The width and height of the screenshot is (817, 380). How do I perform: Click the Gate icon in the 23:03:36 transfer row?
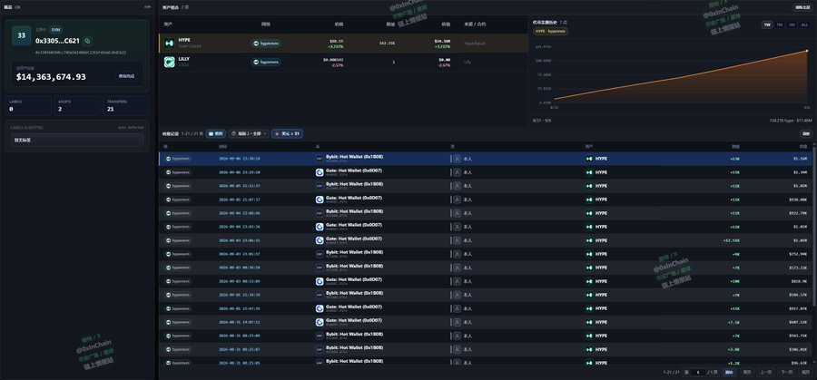(320, 227)
